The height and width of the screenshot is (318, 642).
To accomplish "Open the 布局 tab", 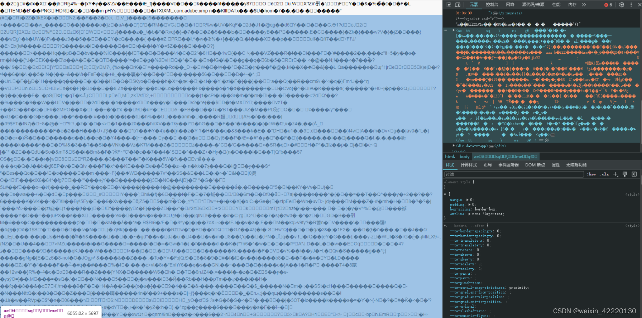I will 488,165.
